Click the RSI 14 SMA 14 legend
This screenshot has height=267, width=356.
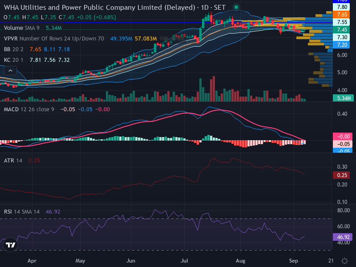[x=21, y=212]
